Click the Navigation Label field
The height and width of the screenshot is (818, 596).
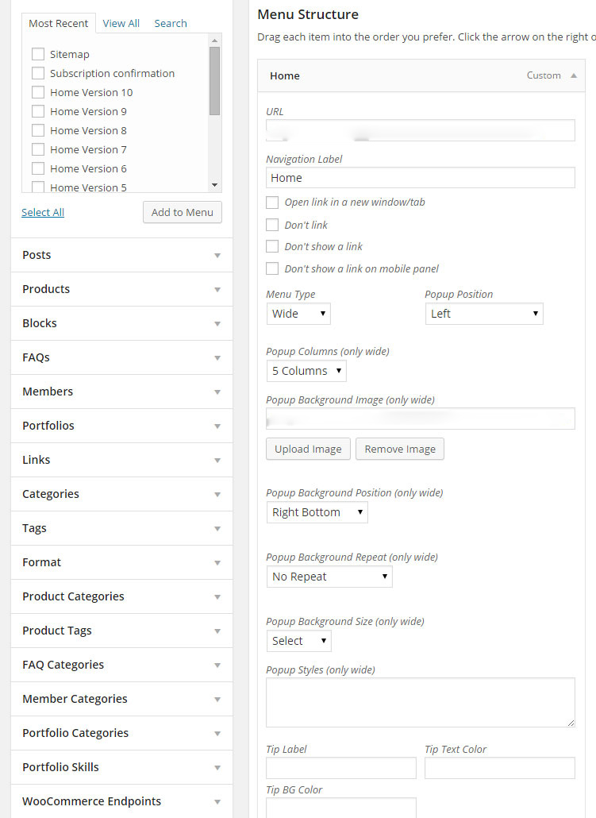point(421,178)
